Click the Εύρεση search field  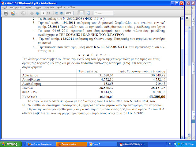tap(104, 13)
